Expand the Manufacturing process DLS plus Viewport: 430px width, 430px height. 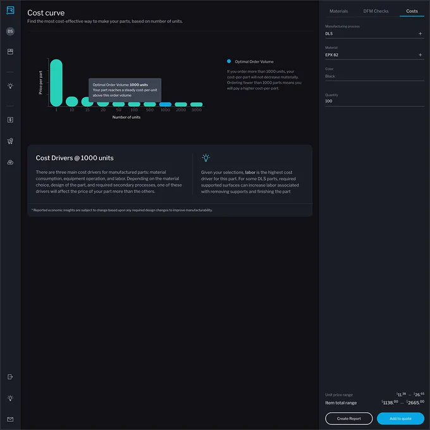[420, 34]
